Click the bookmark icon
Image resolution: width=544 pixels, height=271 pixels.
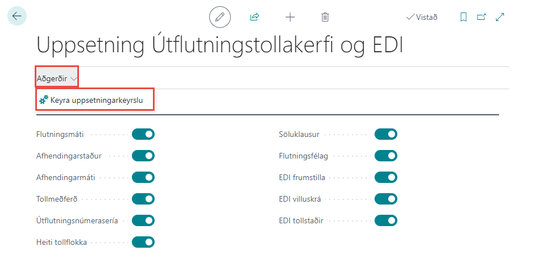[463, 17]
